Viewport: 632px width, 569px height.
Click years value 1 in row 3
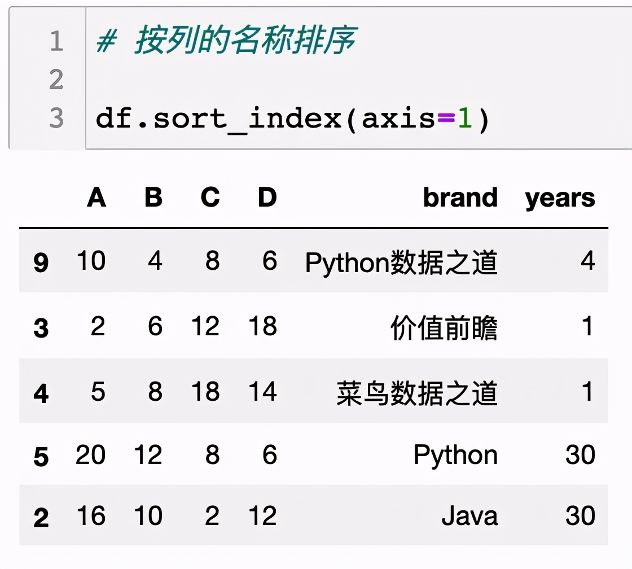(x=587, y=326)
